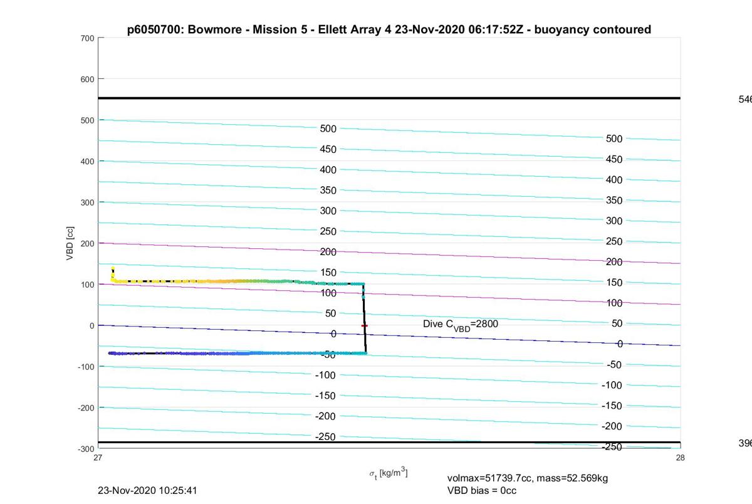Select the y-axis tick label 500
The image size is (752, 504).
(86, 120)
